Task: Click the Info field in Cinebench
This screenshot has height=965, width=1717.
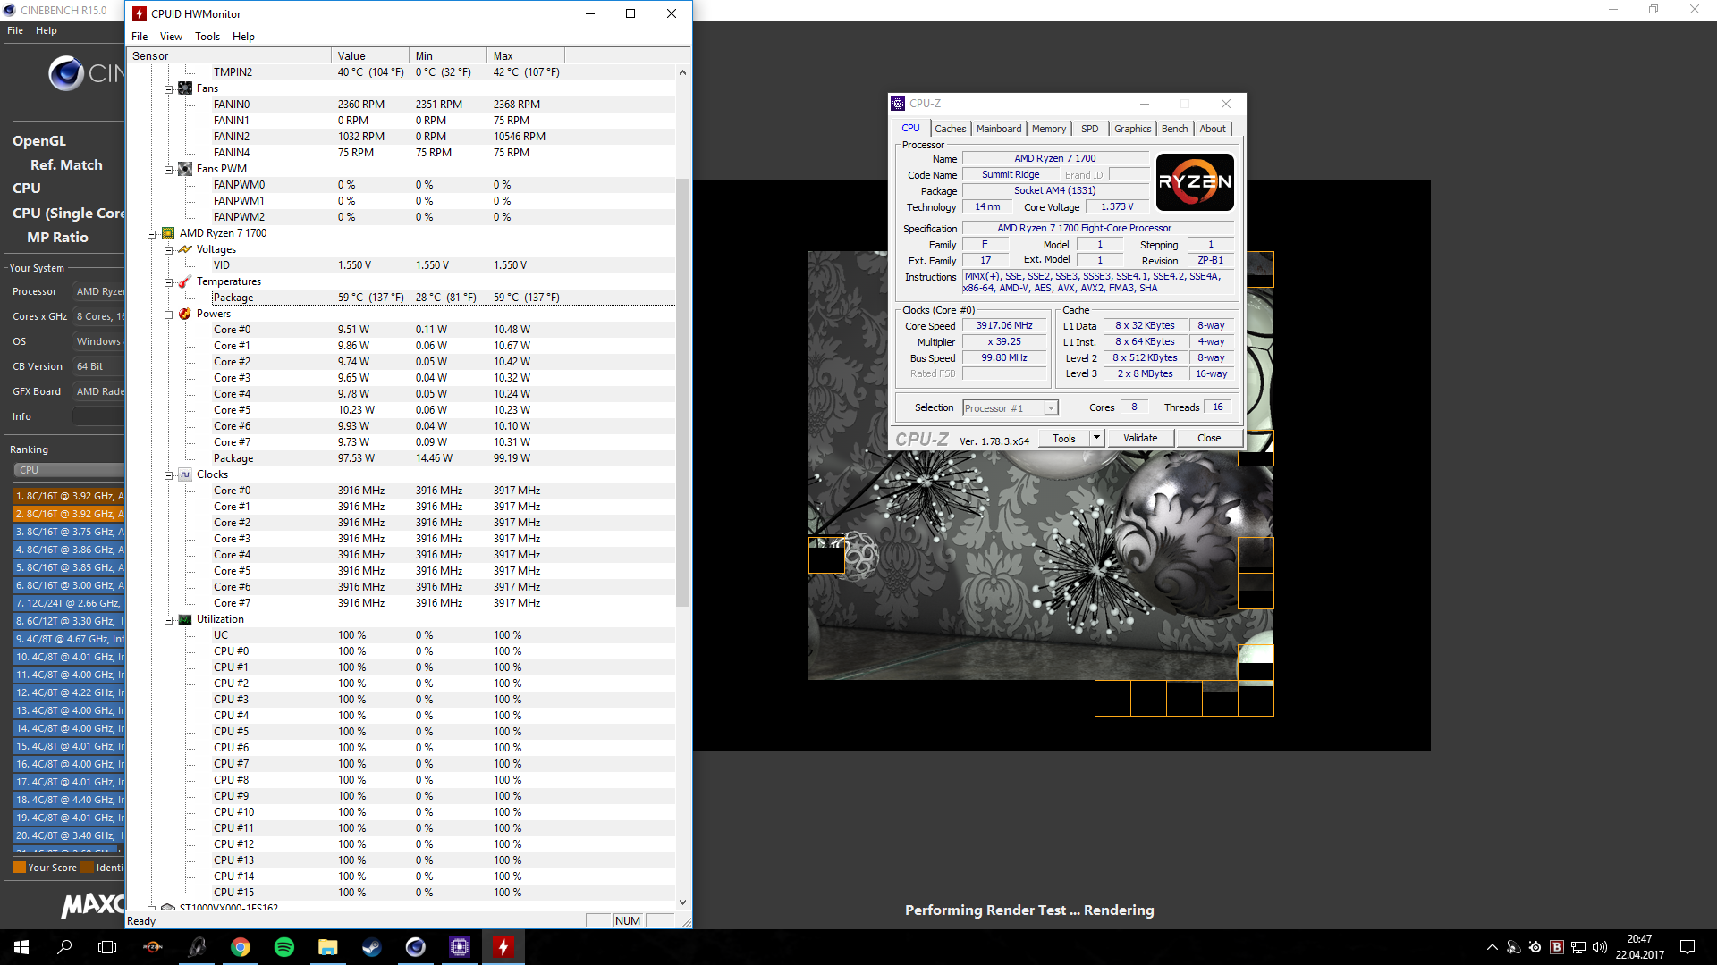Action: (x=98, y=416)
